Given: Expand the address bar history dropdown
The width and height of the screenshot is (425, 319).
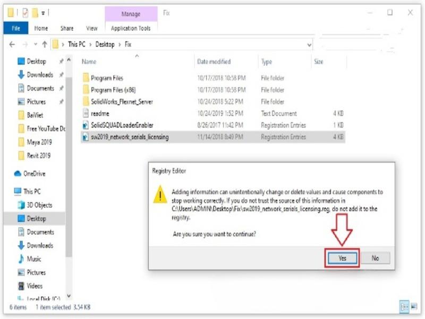Looking at the screenshot, I should 309,45.
